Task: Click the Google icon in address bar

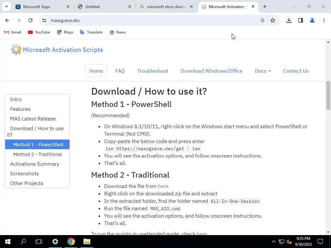Action: tap(262, 20)
